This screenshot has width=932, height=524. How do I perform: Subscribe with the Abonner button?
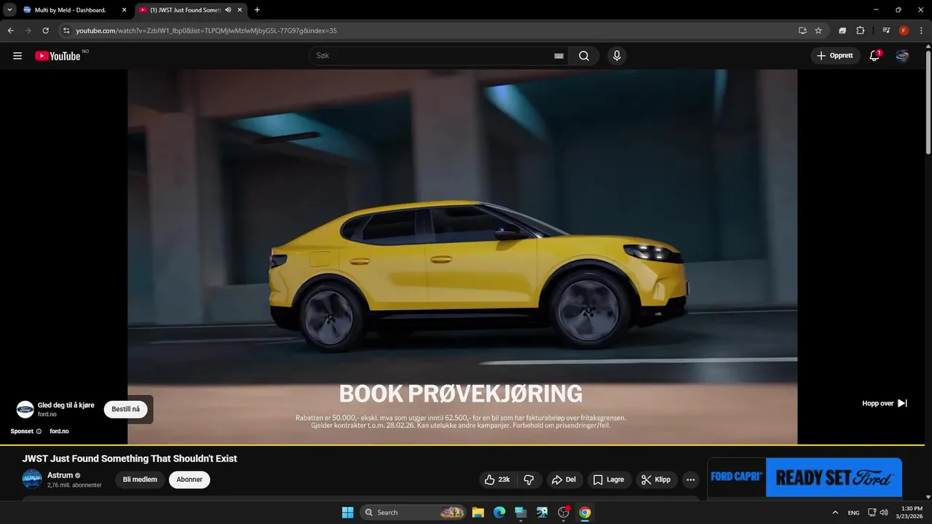pyautogui.click(x=189, y=480)
